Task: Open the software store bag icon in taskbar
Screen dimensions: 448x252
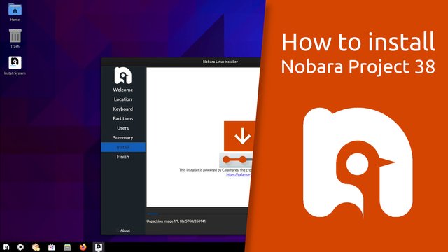Action: tap(52, 247)
